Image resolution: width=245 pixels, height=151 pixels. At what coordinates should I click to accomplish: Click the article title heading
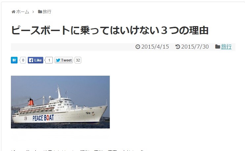pos(110,30)
